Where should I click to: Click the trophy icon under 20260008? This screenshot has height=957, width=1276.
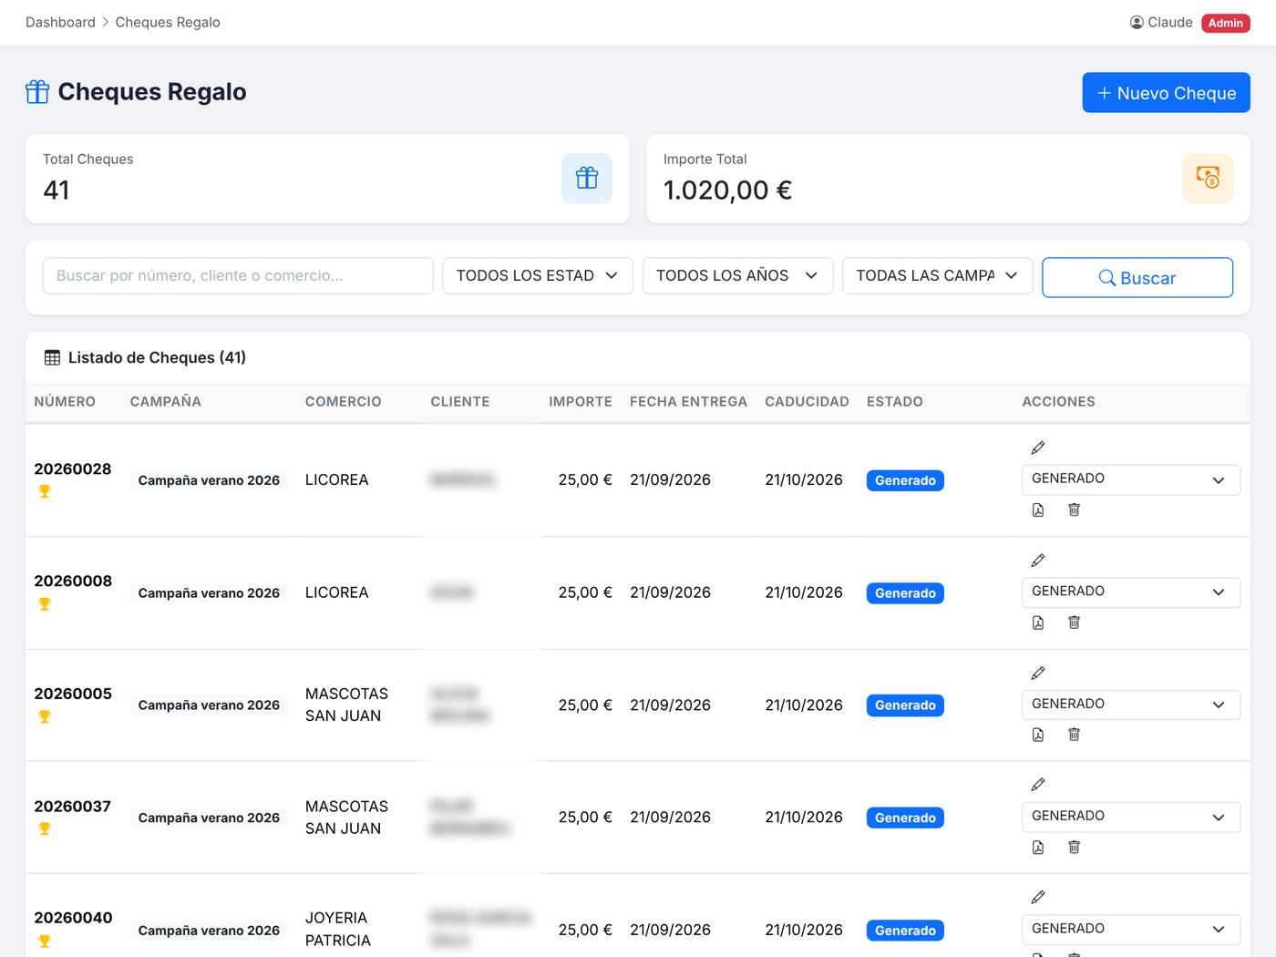[45, 603]
